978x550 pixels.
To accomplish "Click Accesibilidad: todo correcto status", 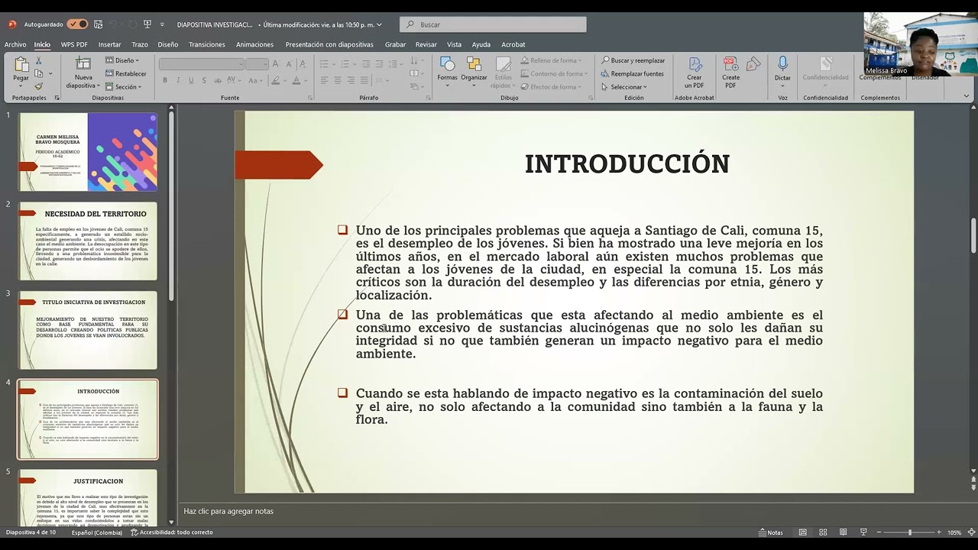I will click(172, 532).
